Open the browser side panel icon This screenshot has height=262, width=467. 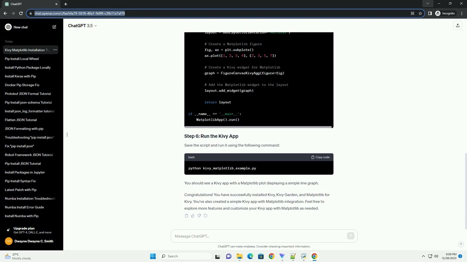(430, 13)
